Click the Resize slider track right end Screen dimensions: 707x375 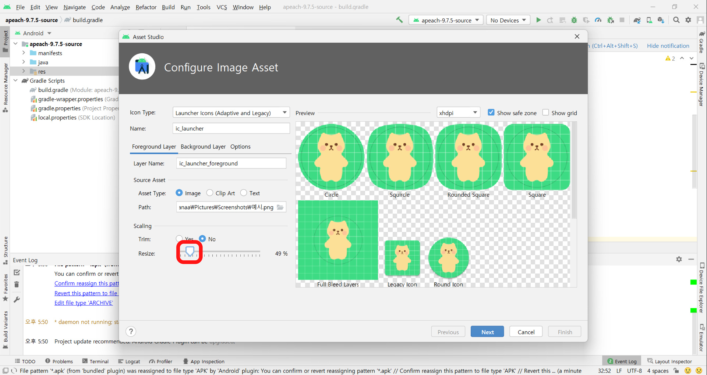pyautogui.click(x=259, y=252)
